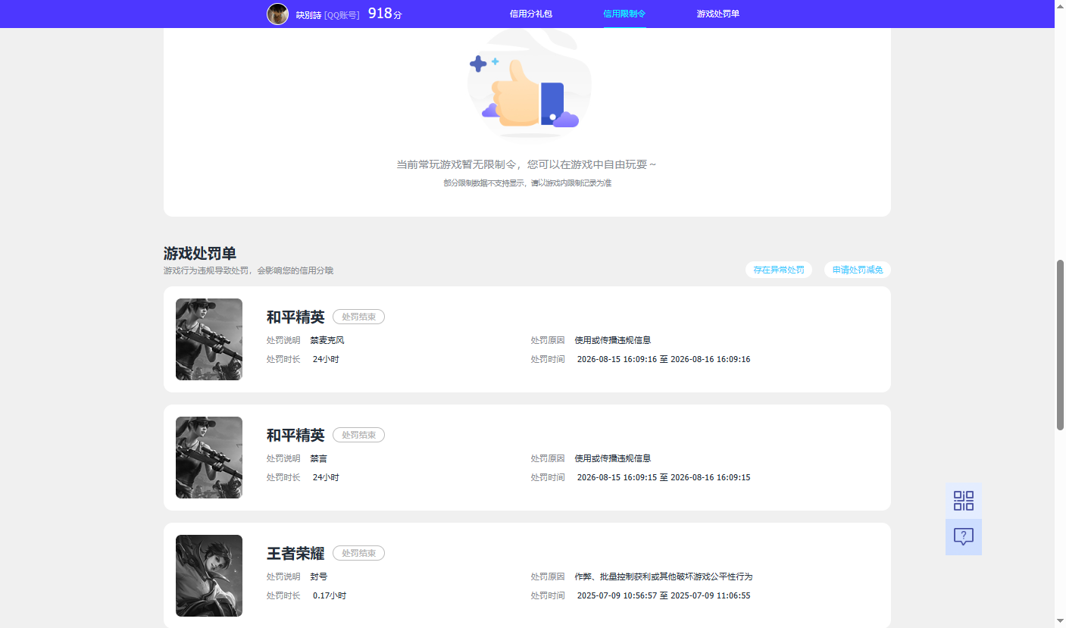
Task: Click the 王者荣耀 game title
Action: tap(295, 554)
